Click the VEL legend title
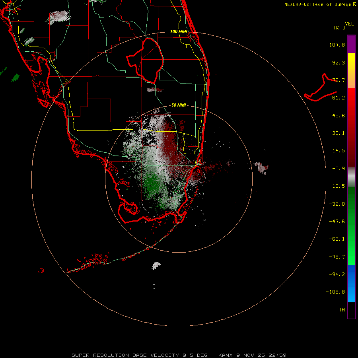358x358 pixels. (349, 24)
